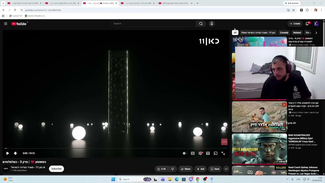Viewport: 325px width, 183px height.
Task: Like the video with 3.1K likes
Action: (161, 169)
